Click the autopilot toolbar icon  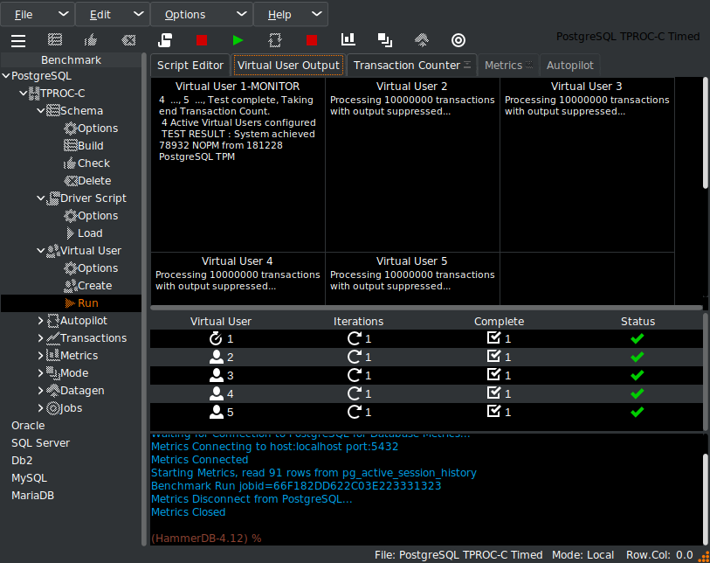tap(275, 40)
